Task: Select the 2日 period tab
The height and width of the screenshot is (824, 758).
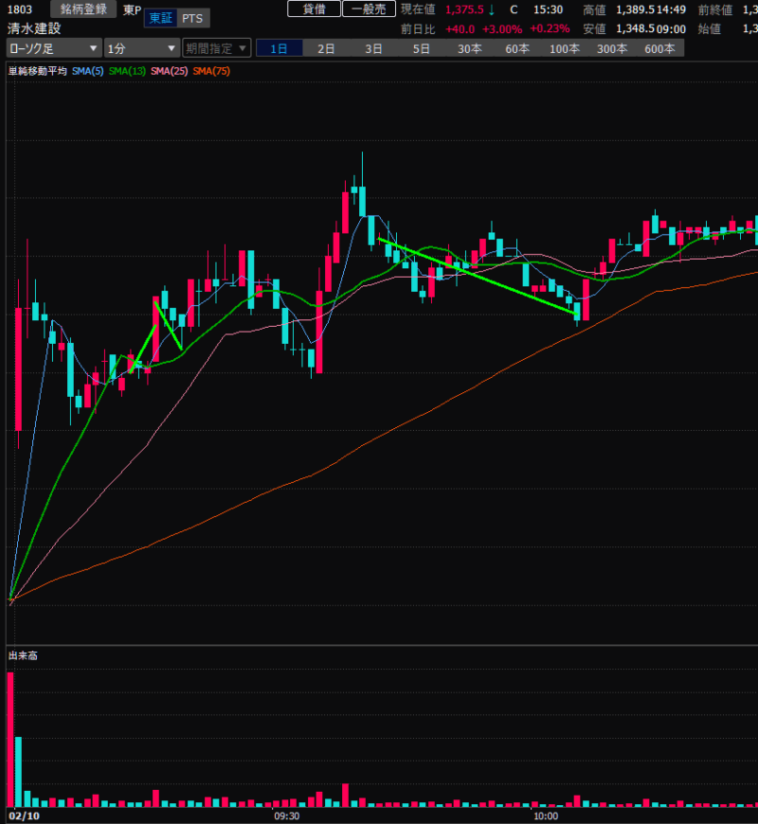Action: (x=326, y=48)
